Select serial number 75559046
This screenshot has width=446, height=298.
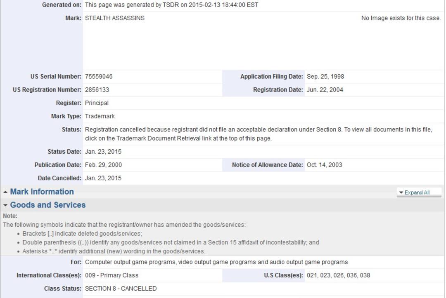[x=99, y=77]
